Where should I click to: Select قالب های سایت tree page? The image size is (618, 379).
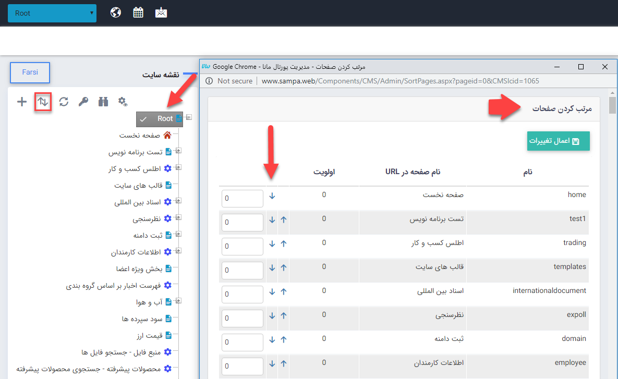pos(138,185)
